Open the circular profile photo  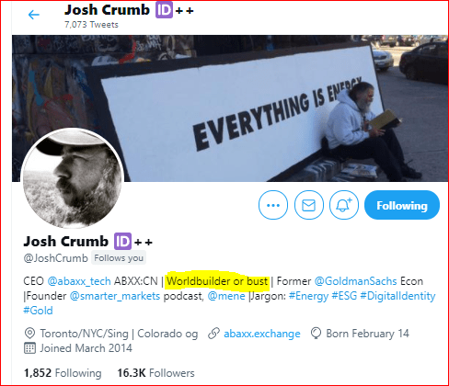coord(72,178)
